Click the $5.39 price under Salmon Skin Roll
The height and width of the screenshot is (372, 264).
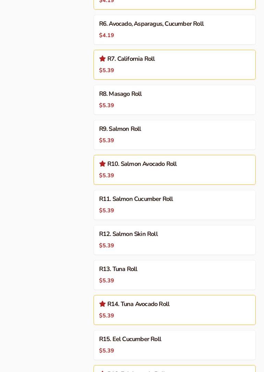point(107,246)
